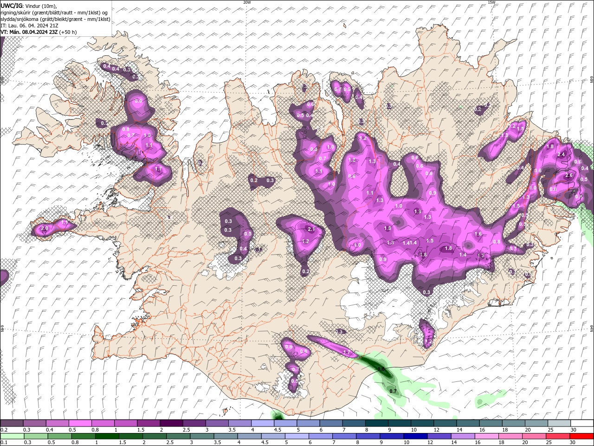Click the 'IT: Lau. 06. 04. 2024 21Z' line
The width and height of the screenshot is (594, 446).
pos(29,26)
